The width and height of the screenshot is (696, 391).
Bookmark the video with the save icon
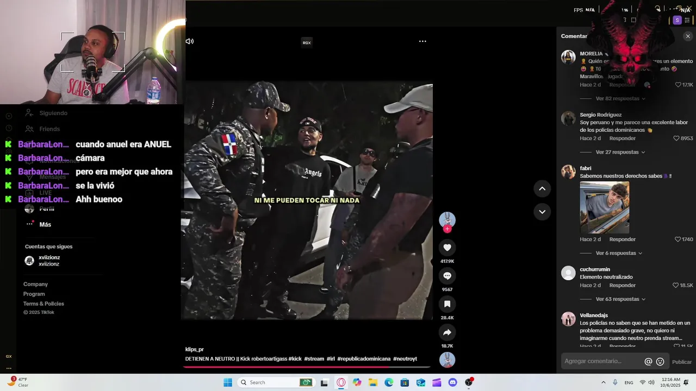click(x=447, y=304)
